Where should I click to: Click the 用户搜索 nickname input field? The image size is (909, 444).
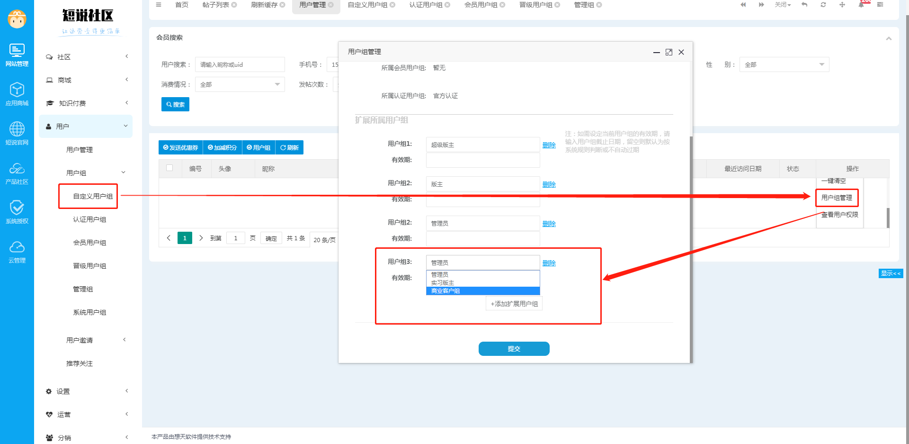pyautogui.click(x=240, y=64)
